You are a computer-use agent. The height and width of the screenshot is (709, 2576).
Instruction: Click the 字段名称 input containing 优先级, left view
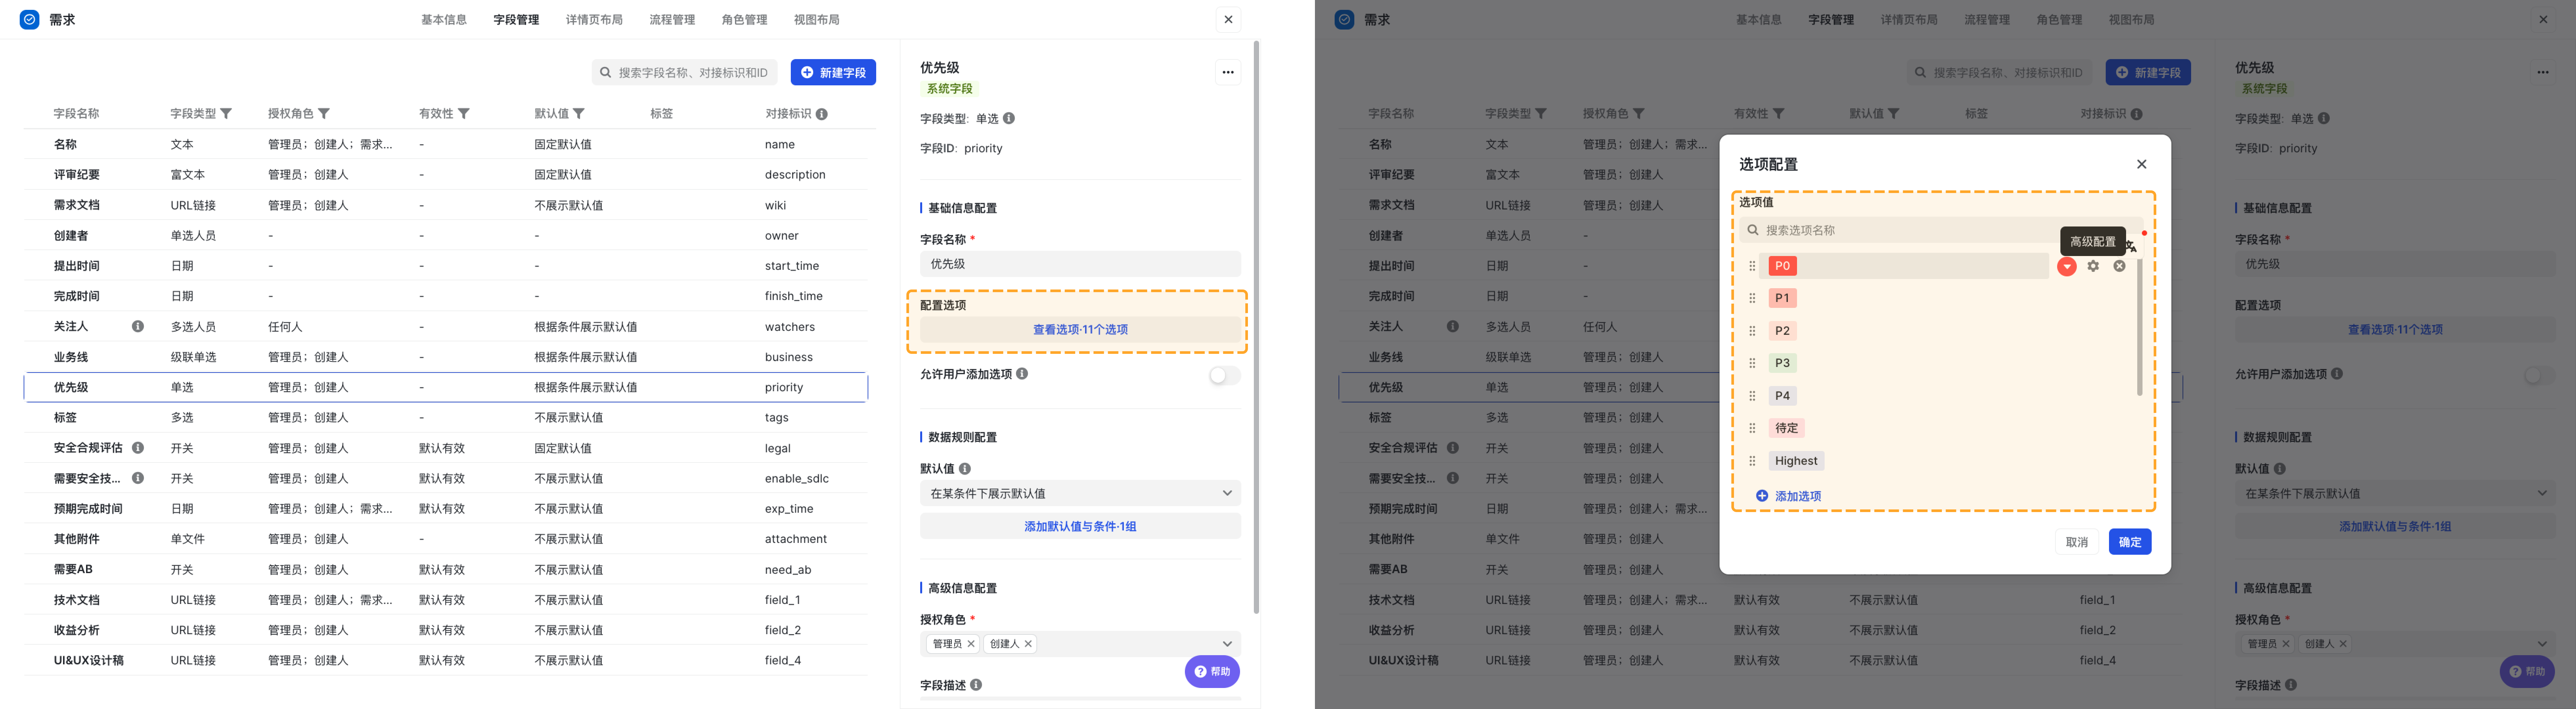1080,264
